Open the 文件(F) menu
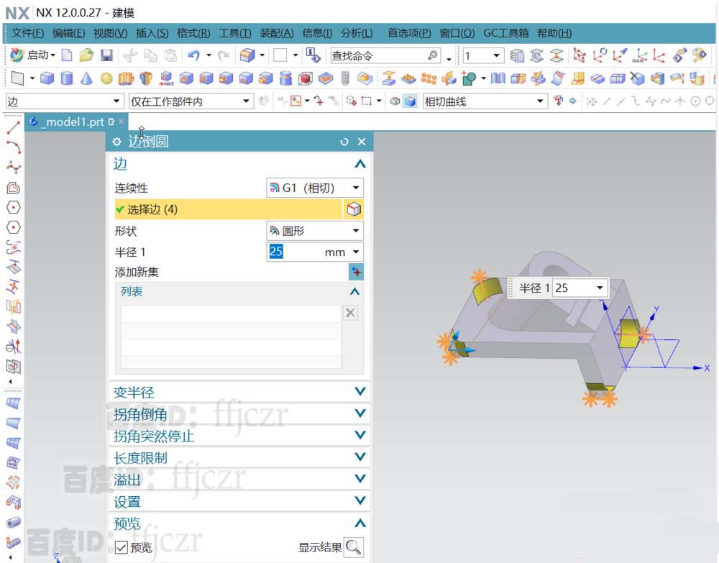The width and height of the screenshot is (719, 563). 27,33
